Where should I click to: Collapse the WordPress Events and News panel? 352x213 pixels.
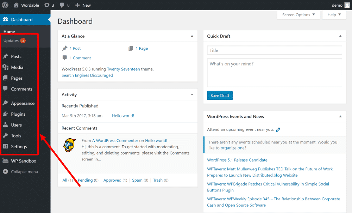tap(340, 116)
